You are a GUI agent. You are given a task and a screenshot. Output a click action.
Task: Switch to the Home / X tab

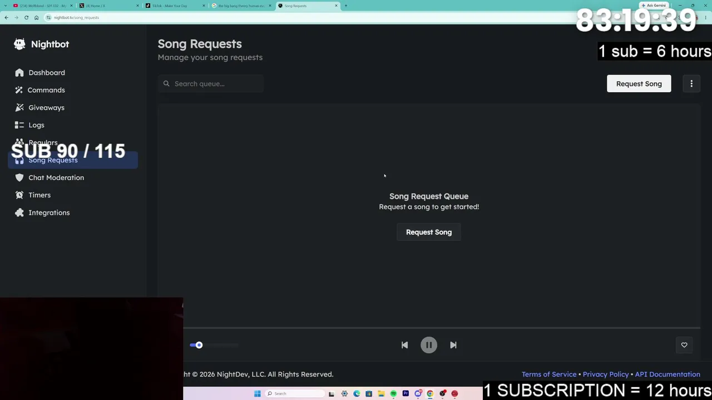click(108, 6)
